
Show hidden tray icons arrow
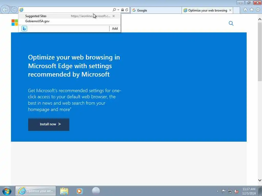point(217,191)
